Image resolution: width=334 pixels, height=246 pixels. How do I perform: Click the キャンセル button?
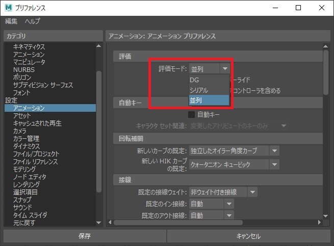248,236
